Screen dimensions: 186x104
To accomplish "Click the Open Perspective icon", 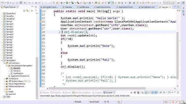I will coord(178,3).
